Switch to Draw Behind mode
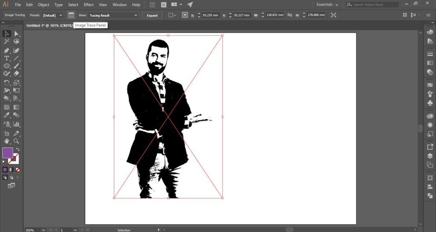The image size is (436, 232). click(11, 177)
